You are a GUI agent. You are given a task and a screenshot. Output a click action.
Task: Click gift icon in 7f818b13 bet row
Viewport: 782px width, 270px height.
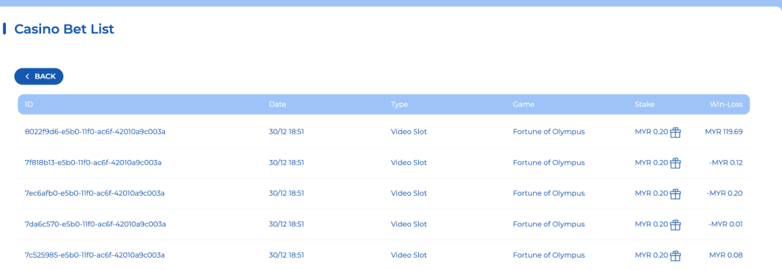click(x=676, y=163)
